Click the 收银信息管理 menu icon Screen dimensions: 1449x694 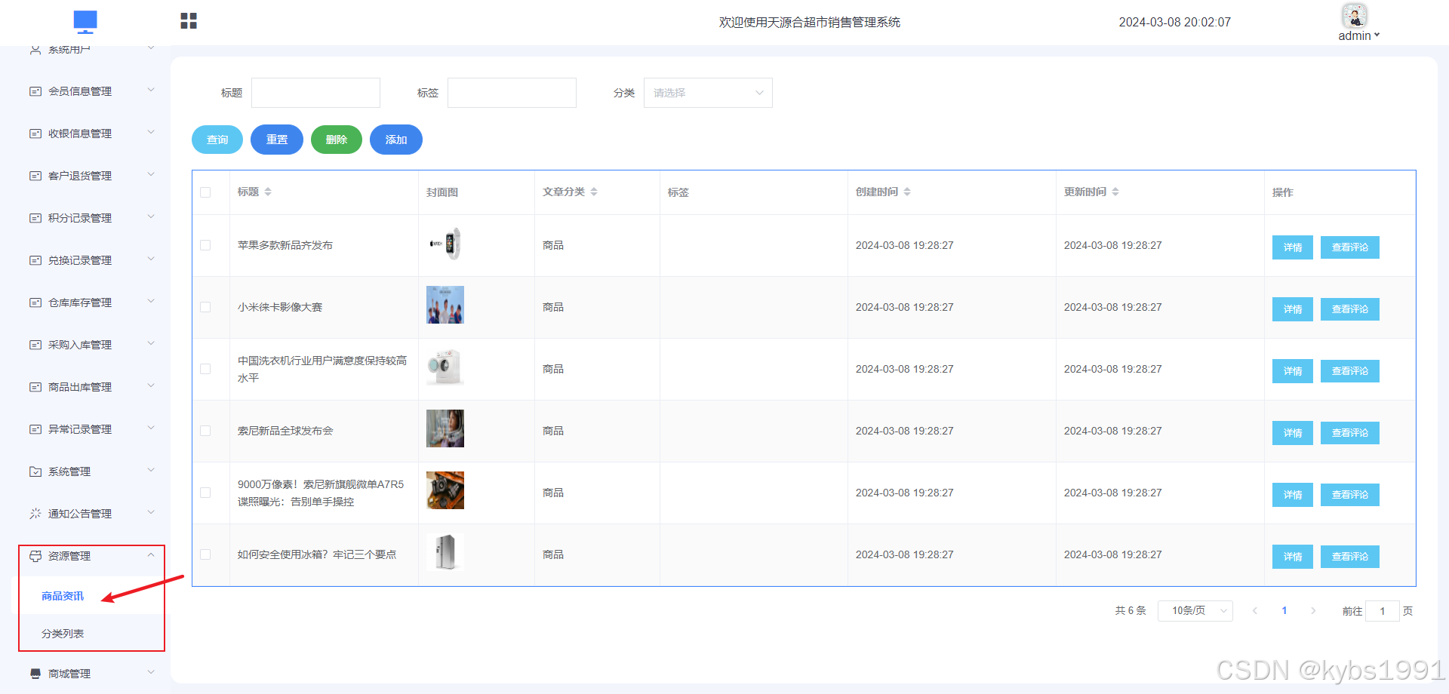click(x=35, y=134)
